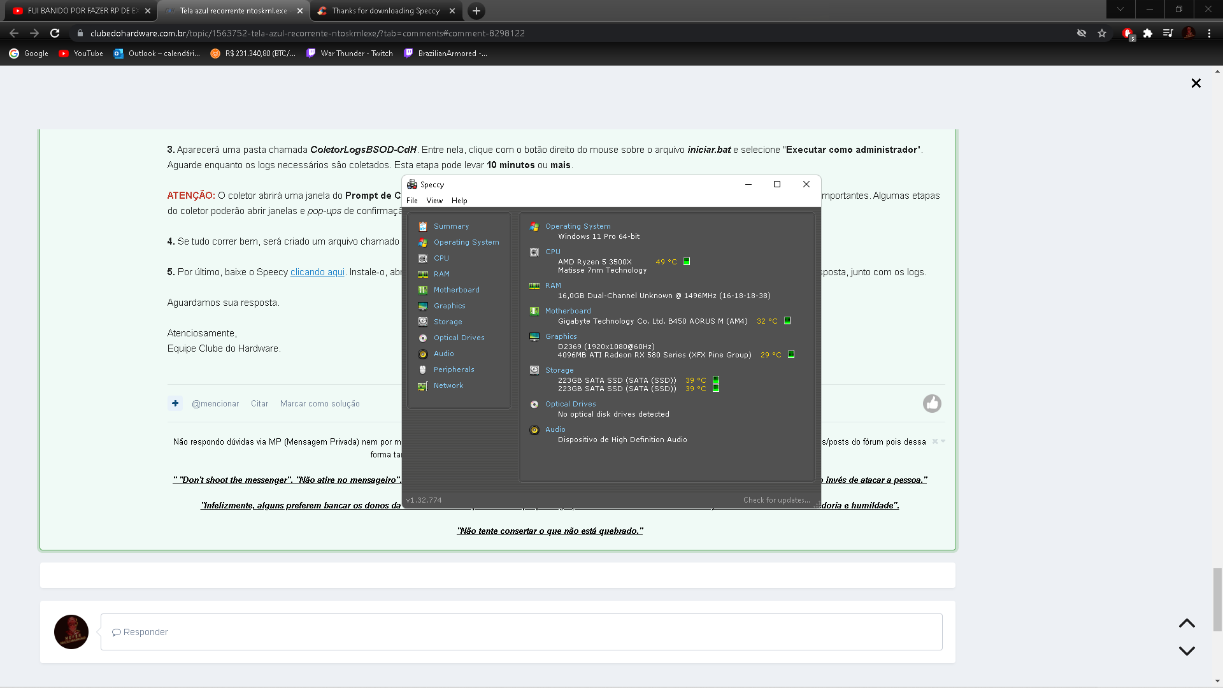
Task: Click Network icon in Speccy sidebar
Action: pyautogui.click(x=423, y=385)
